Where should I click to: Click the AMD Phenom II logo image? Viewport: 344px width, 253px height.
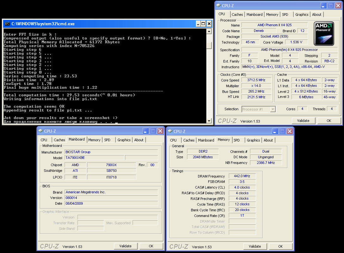point(324,33)
